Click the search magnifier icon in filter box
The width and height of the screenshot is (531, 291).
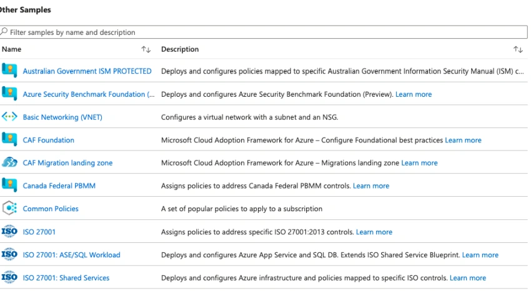coord(4,32)
